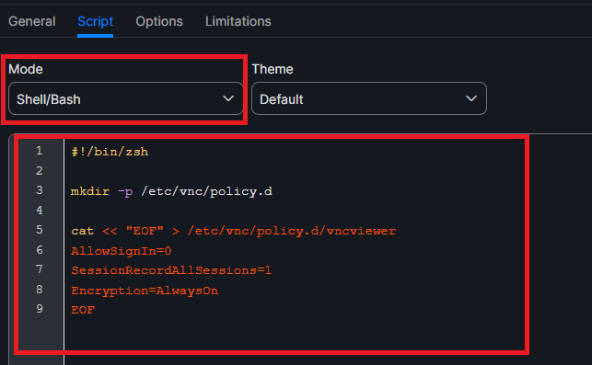Viewport: 592px width, 365px height.
Task: Click line number 1 in gutter
Action: pyautogui.click(x=40, y=151)
